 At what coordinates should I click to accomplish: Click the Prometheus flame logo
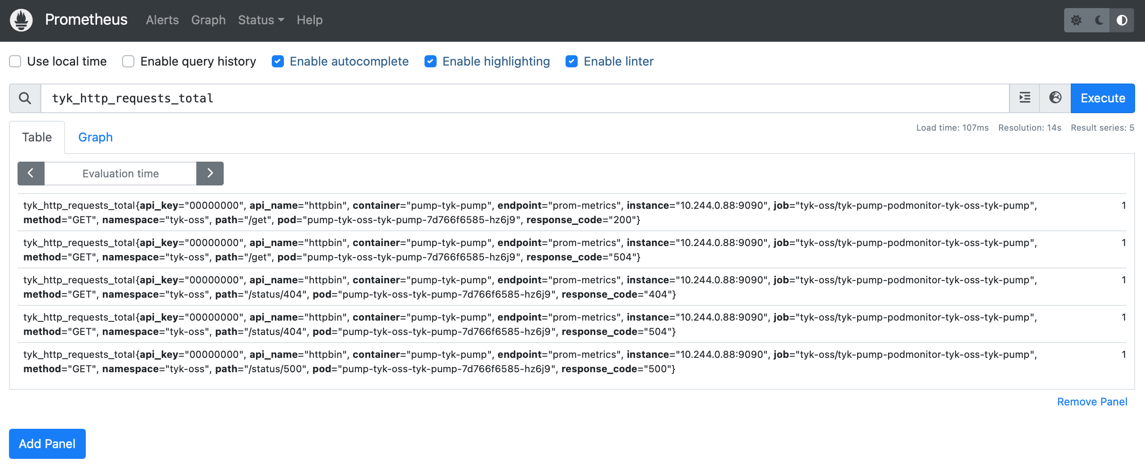pos(21,20)
